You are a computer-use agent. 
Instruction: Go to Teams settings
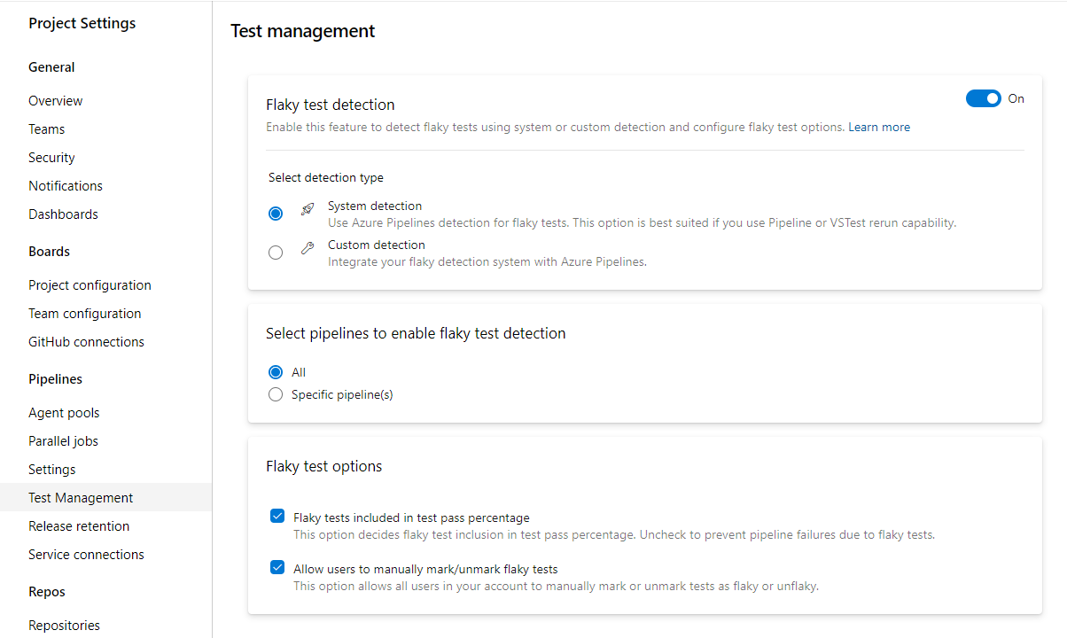tap(46, 129)
